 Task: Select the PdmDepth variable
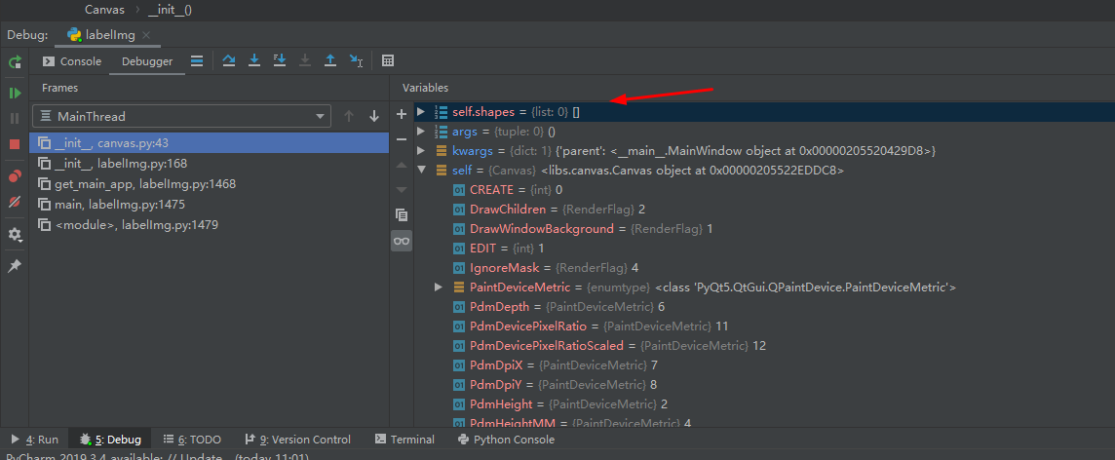coord(764,307)
